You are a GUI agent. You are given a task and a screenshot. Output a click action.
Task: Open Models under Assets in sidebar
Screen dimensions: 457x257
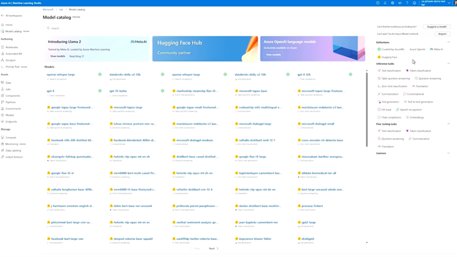[x=8, y=115]
